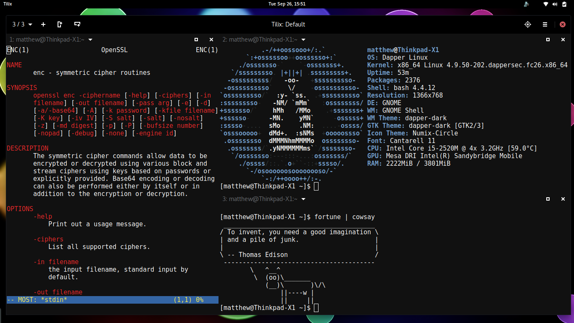The height and width of the screenshot is (323, 574).
Task: Click the MOST *stdin* status bar
Action: [x=113, y=300]
